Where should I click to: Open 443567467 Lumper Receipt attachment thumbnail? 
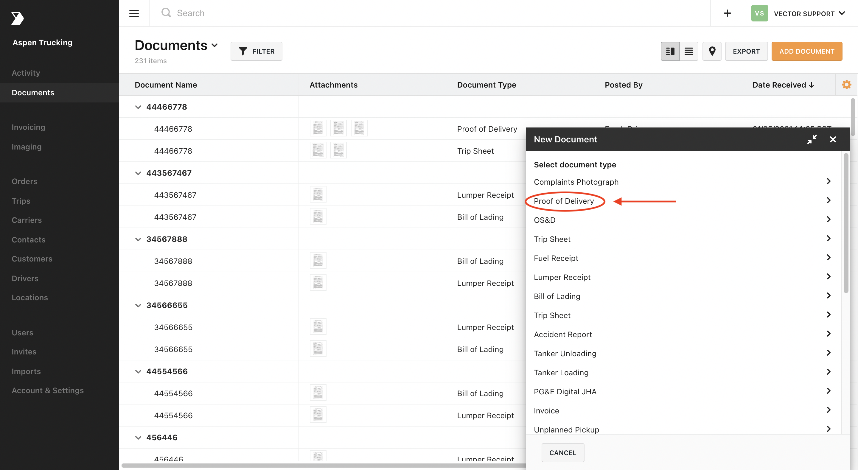click(318, 194)
